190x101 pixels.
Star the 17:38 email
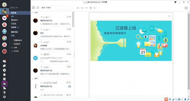[x=41, y=42]
